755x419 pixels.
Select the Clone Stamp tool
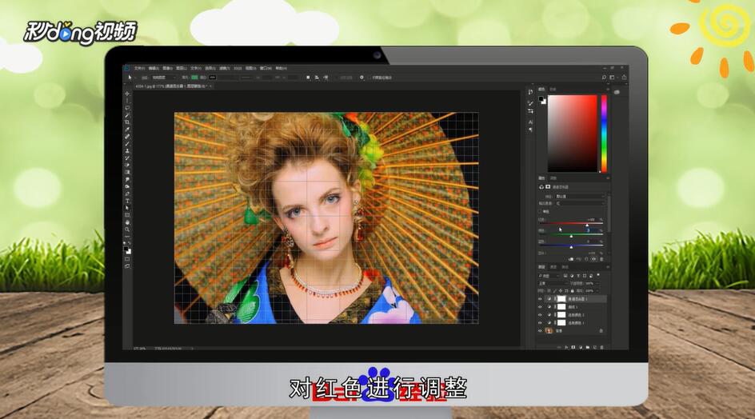[x=127, y=151]
